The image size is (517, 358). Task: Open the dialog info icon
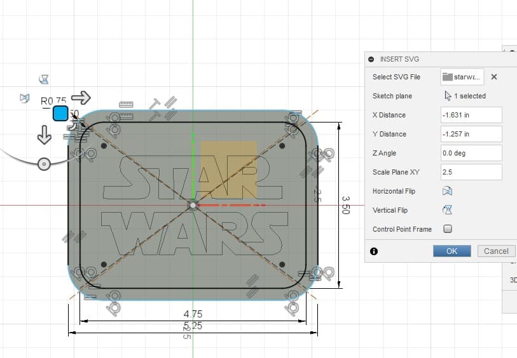coord(374,251)
